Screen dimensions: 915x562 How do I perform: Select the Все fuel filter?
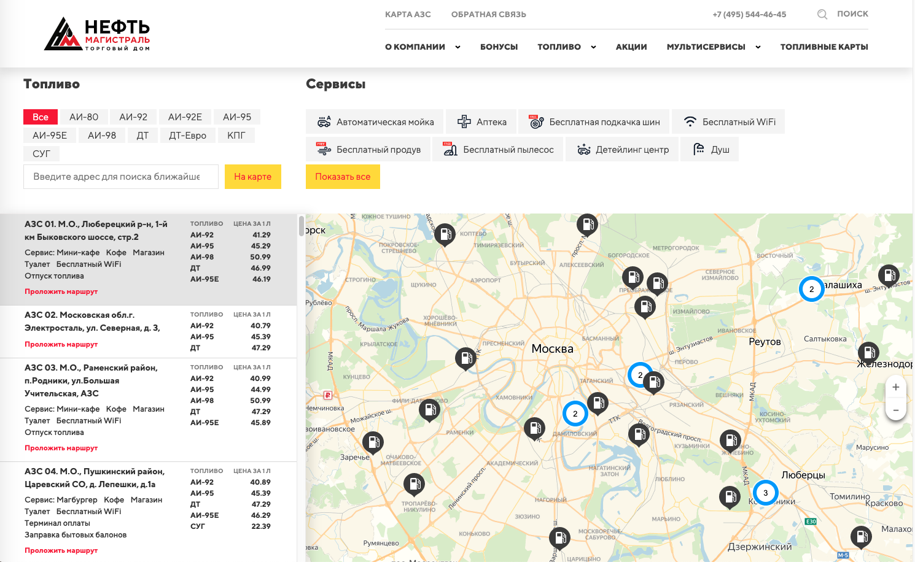(41, 117)
